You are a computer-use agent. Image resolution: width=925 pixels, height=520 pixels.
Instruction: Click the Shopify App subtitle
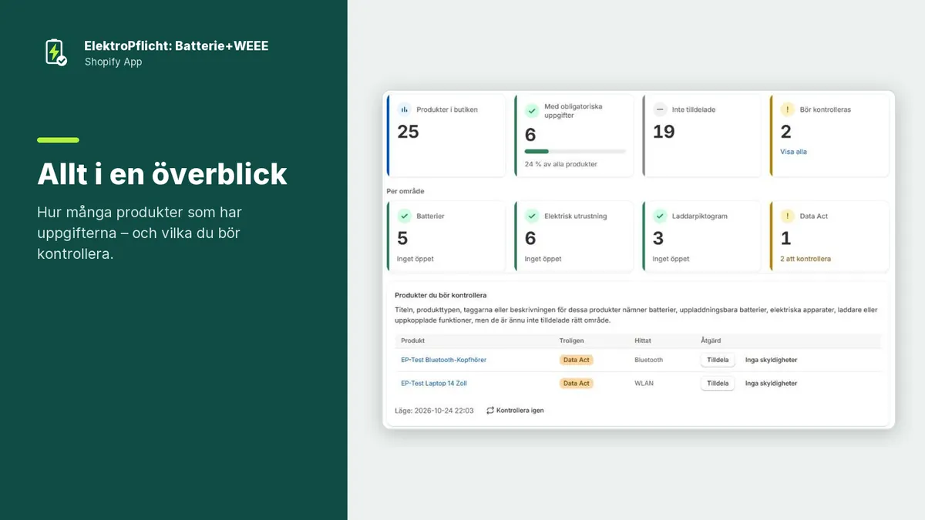(x=113, y=62)
